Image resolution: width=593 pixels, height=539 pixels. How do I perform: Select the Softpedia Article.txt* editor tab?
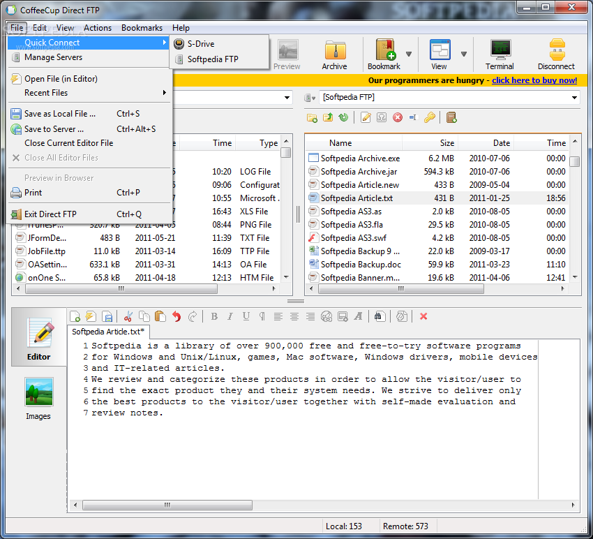pyautogui.click(x=108, y=332)
